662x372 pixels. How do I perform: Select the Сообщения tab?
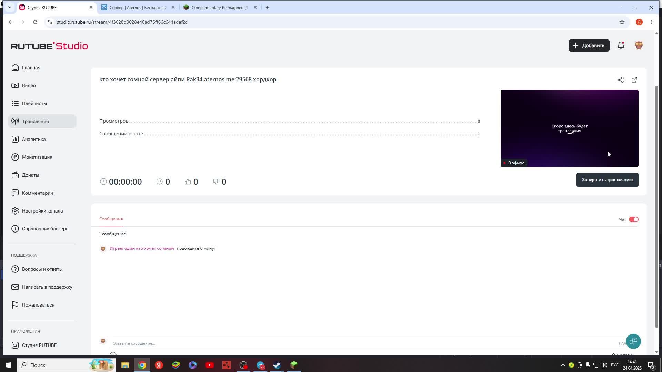tap(111, 219)
